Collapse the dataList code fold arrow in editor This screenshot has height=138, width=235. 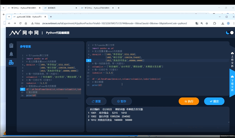(x=90, y=55)
